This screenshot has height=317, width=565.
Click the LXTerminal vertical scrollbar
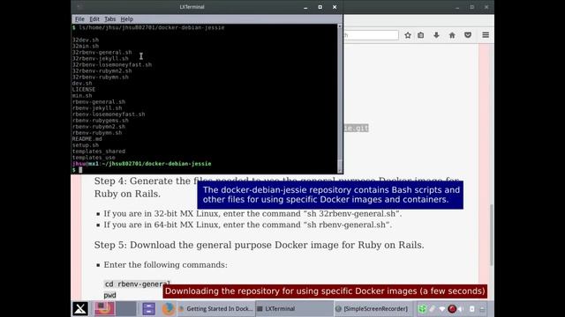tap(339, 99)
